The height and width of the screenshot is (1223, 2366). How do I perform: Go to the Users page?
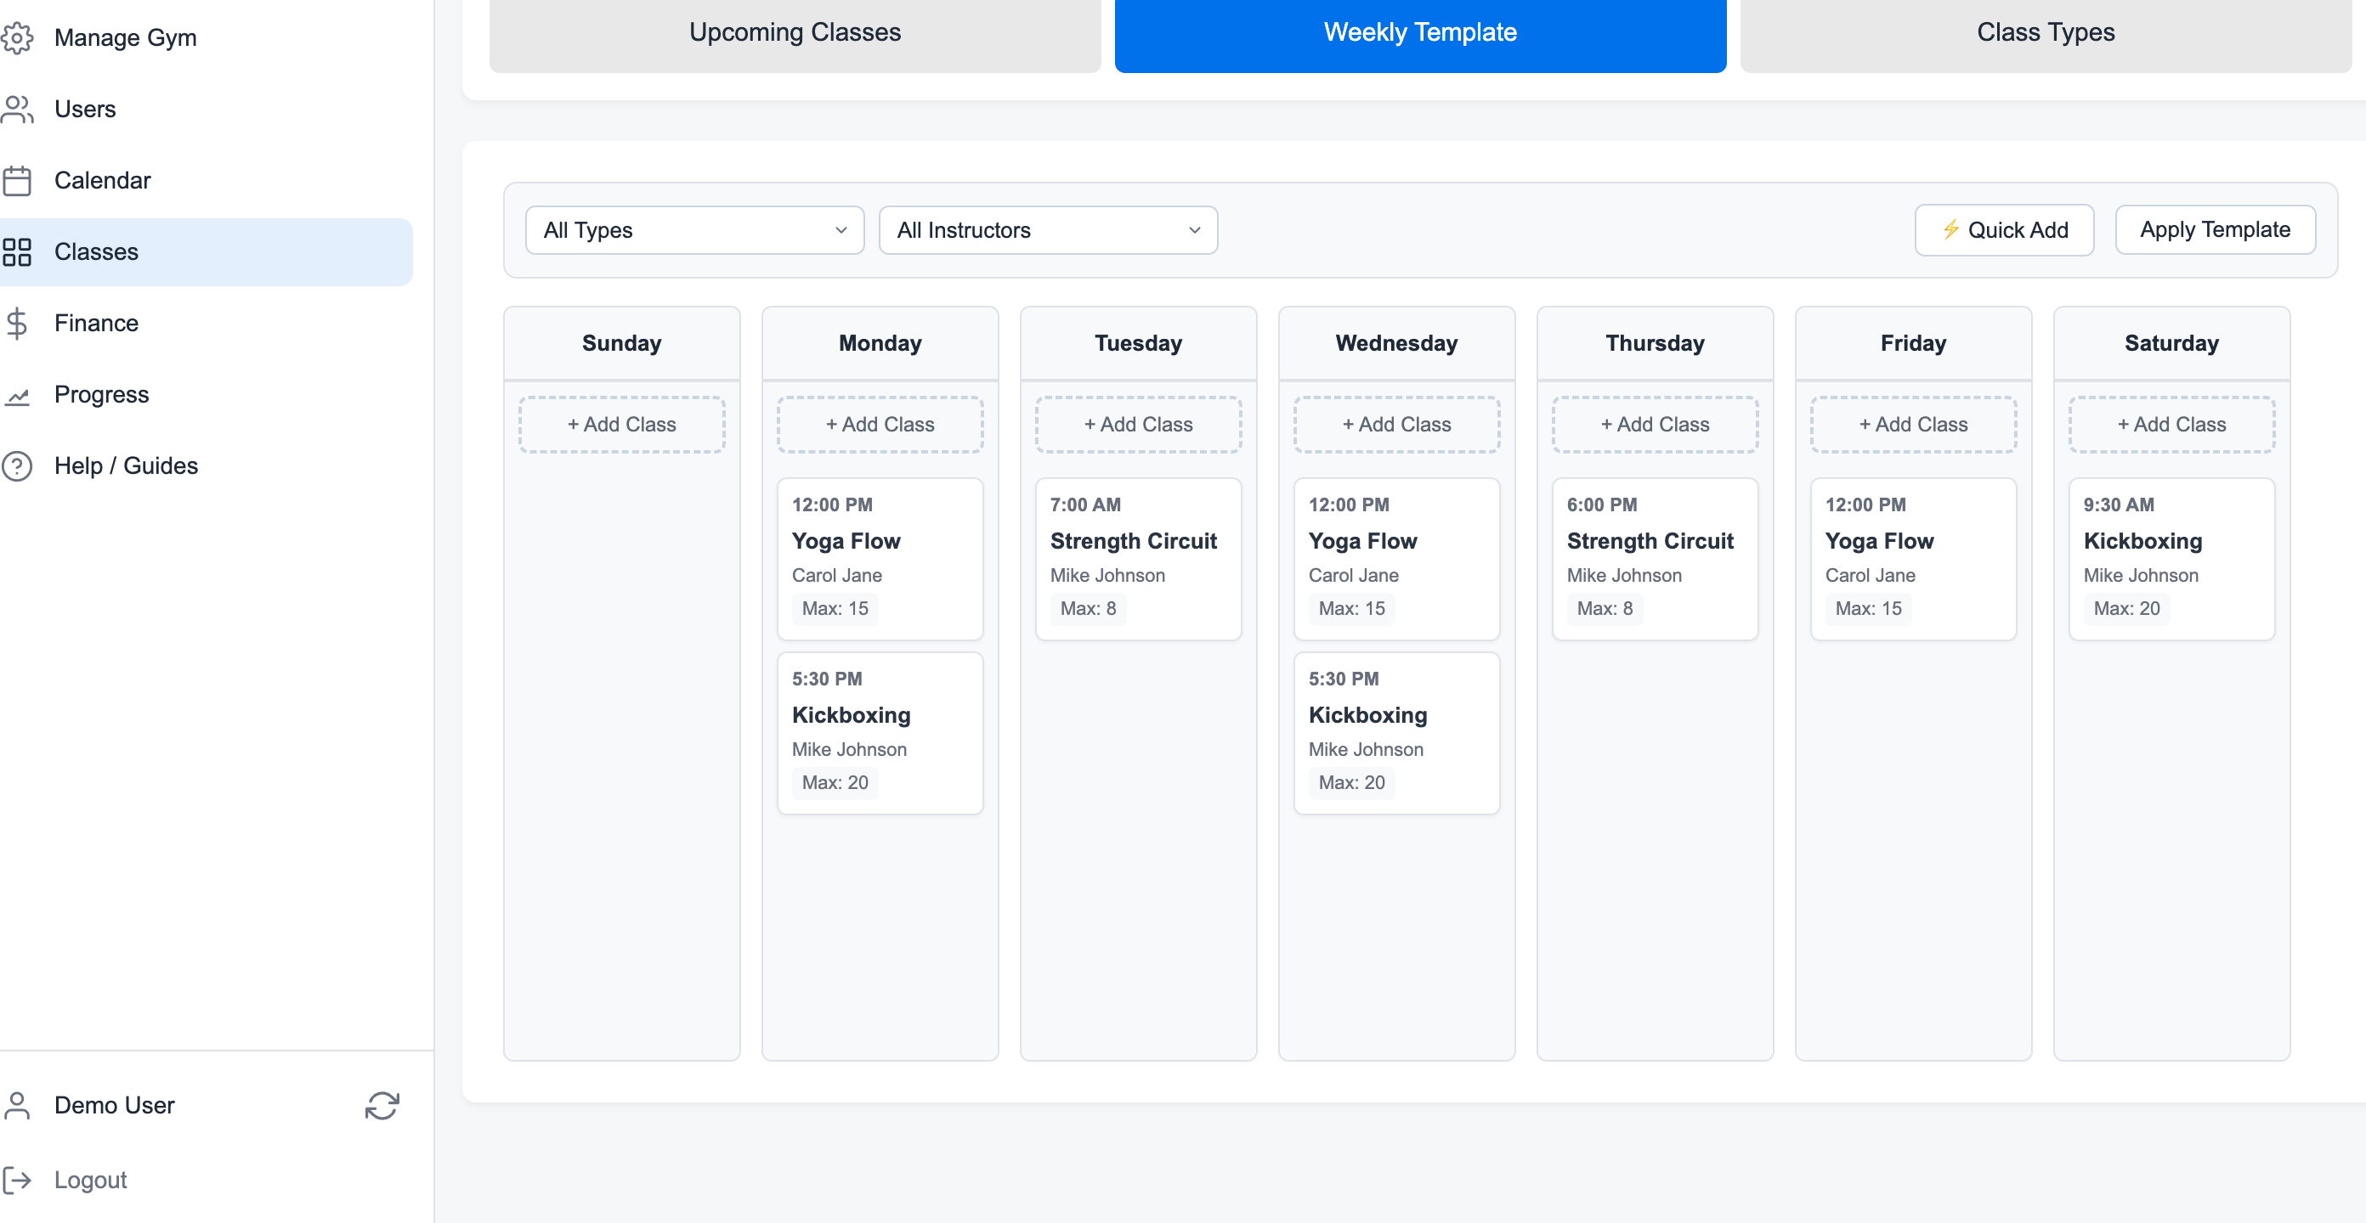(x=207, y=110)
